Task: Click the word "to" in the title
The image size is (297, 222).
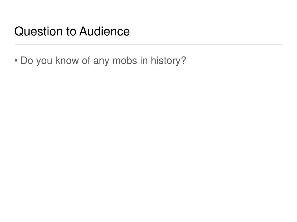Action: [71, 32]
